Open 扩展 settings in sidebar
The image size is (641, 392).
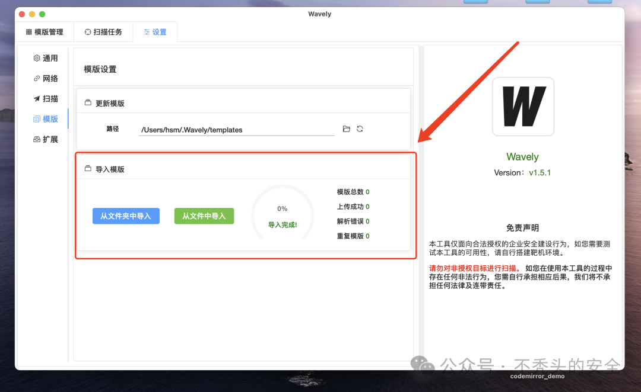[45, 140]
